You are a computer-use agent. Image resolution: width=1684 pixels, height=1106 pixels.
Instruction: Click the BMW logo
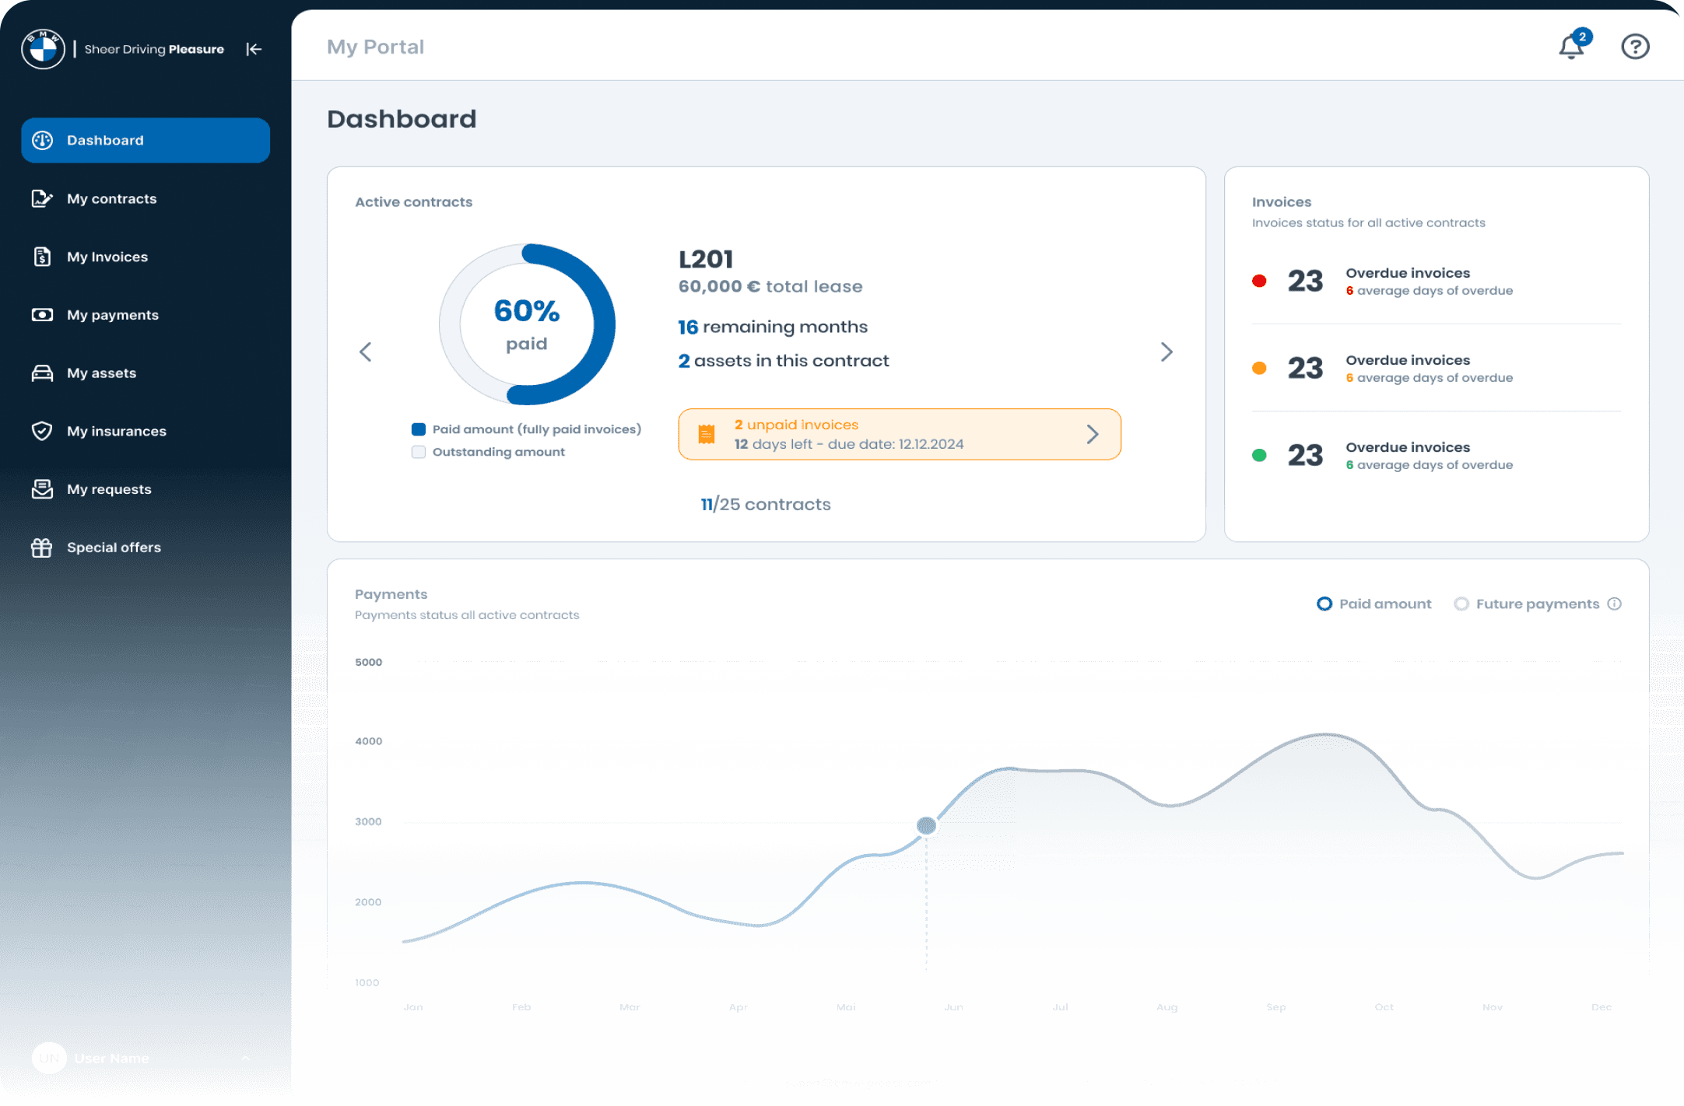[x=43, y=49]
